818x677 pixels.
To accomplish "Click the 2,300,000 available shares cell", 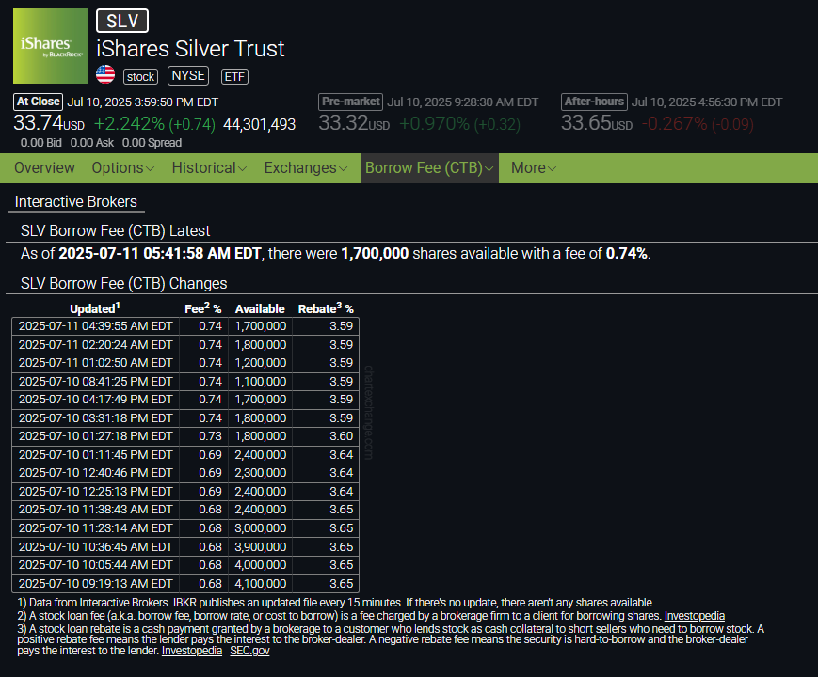I will click(261, 473).
